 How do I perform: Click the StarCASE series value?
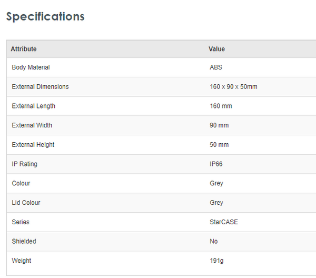pyautogui.click(x=224, y=222)
